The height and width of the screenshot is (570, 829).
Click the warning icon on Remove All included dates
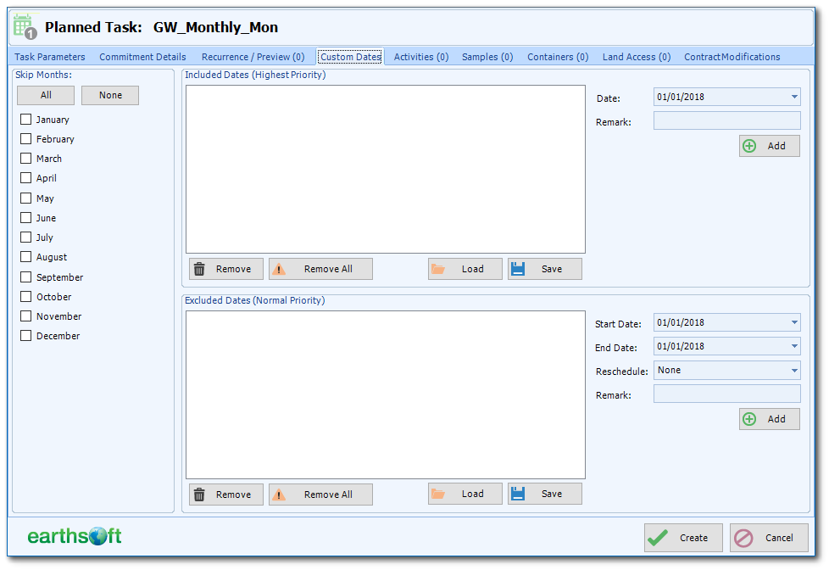click(x=281, y=268)
